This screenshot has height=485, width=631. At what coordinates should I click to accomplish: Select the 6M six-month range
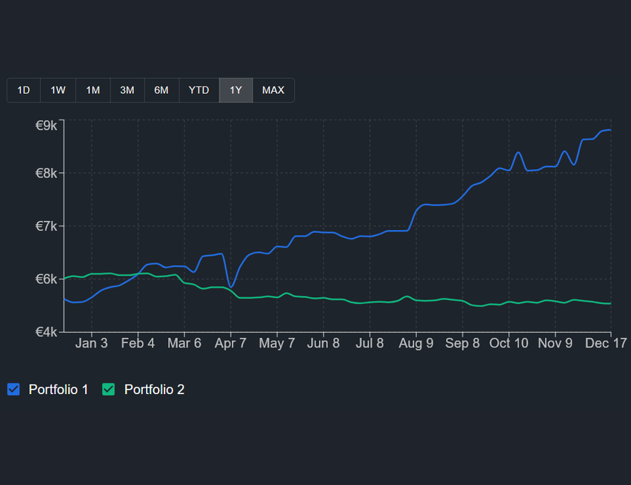[x=161, y=89]
